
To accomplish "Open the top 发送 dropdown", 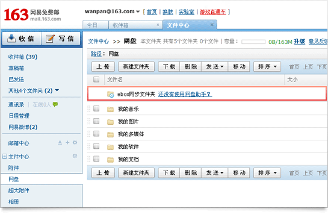I will click(215, 66).
